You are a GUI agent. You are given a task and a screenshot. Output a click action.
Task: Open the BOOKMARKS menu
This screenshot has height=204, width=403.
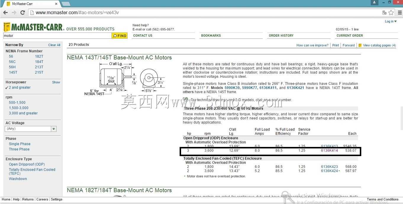tap(211, 35)
